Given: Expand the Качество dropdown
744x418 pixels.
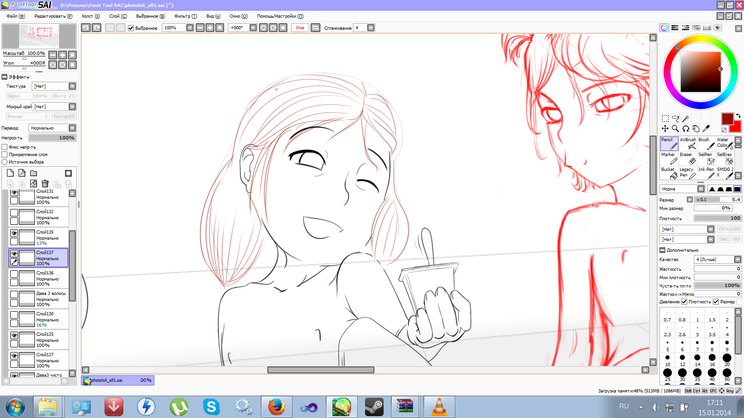Looking at the screenshot, I should pyautogui.click(x=737, y=260).
